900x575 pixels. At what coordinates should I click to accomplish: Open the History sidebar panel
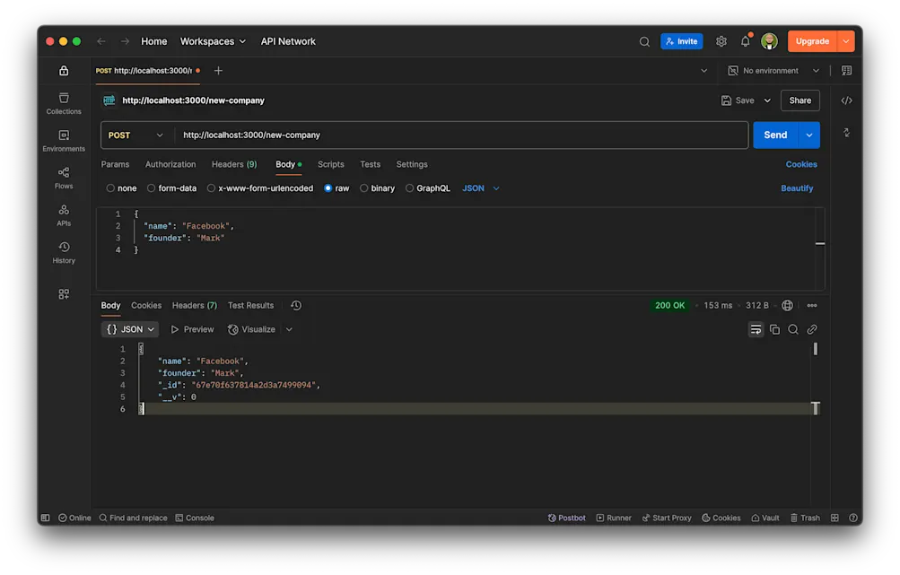[x=64, y=252]
